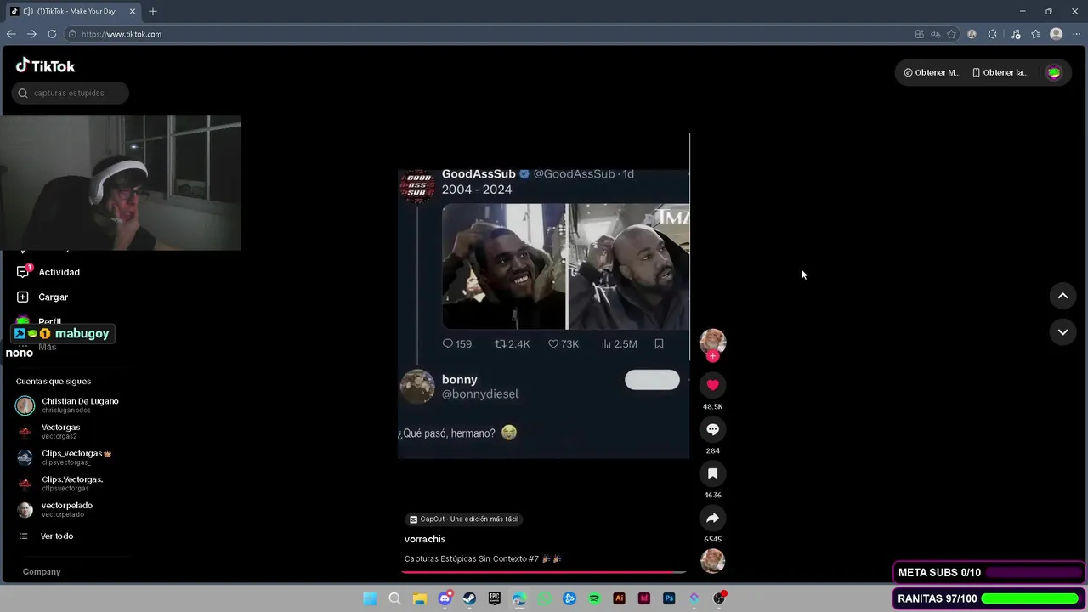Screen dimensions: 1088x612
Task: Go back with browser back arrow
Action: coord(11,34)
